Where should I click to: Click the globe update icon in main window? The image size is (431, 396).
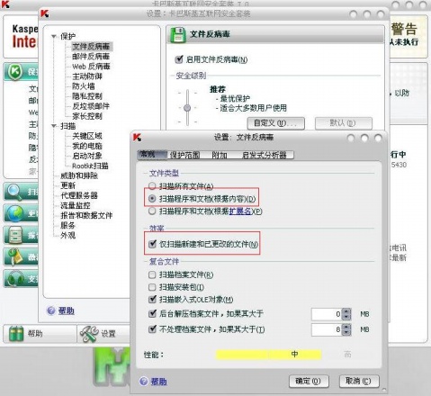[x=15, y=213]
